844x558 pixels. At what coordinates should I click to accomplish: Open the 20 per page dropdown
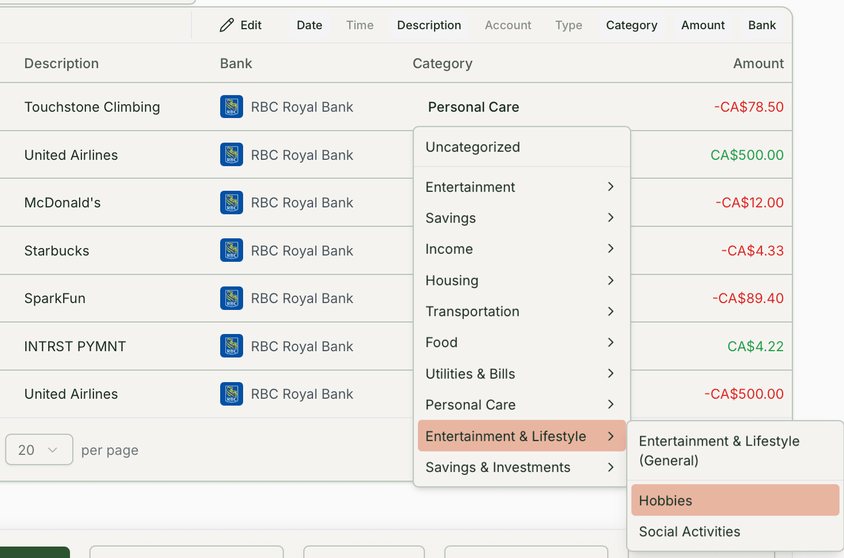click(39, 450)
